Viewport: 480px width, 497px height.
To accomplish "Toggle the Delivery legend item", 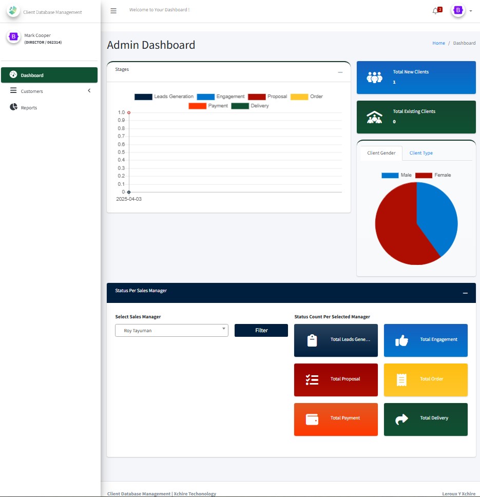I will 250,106.
